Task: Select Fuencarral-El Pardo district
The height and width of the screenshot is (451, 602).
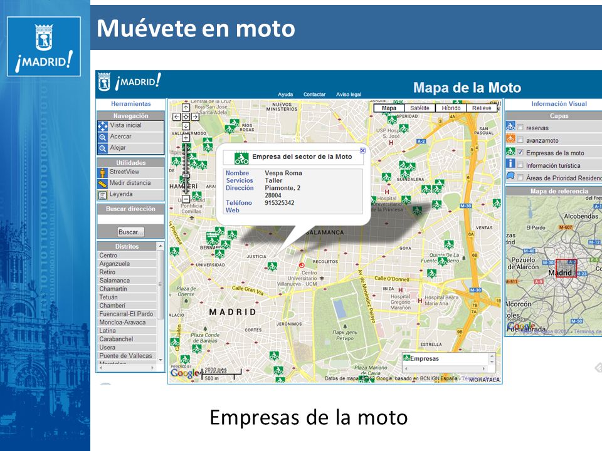Action: click(127, 314)
